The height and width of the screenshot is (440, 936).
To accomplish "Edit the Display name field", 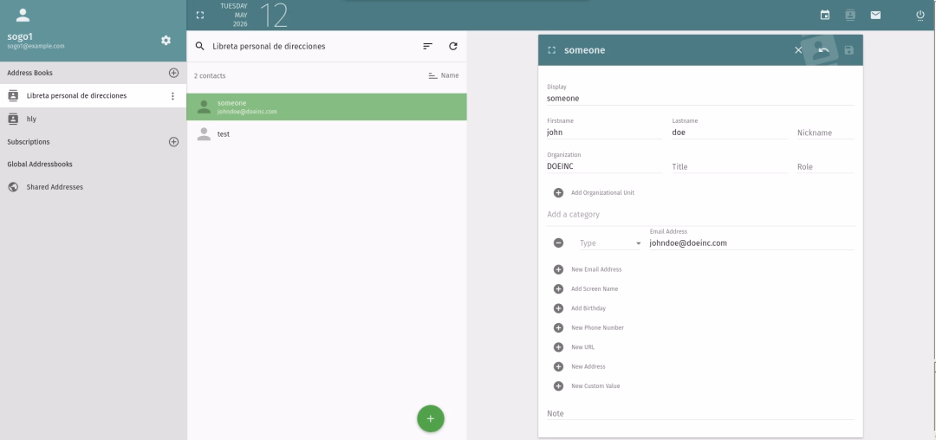I will coord(700,99).
